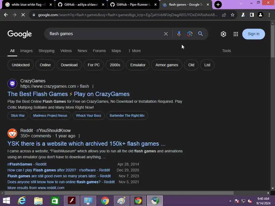This screenshot has width=275, height=206.
Task: Open 'The Best Flash Games' CrazyGames link
Action: click(x=68, y=94)
